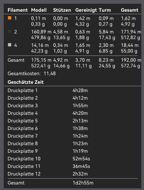Click the Druckplatte 10 entry
This screenshot has width=144, height=190.
click(73, 159)
